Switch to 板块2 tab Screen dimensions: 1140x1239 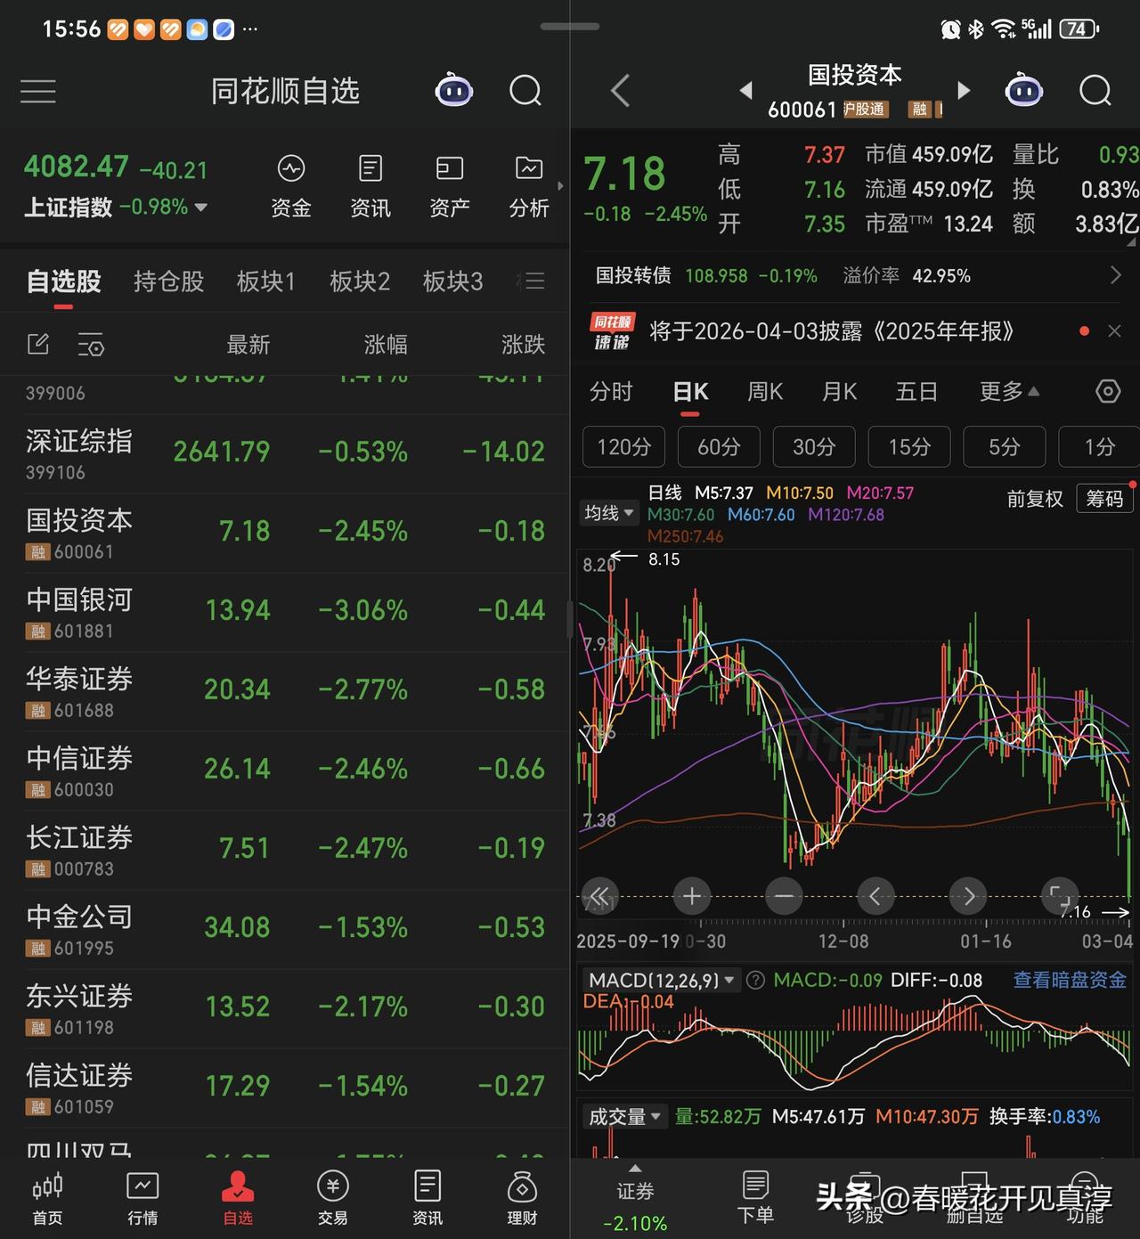pyautogui.click(x=359, y=281)
